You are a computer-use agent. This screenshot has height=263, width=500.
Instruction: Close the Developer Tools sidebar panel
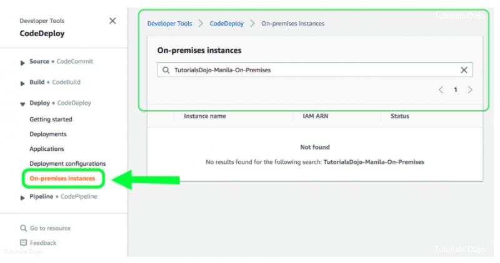pyautogui.click(x=112, y=21)
